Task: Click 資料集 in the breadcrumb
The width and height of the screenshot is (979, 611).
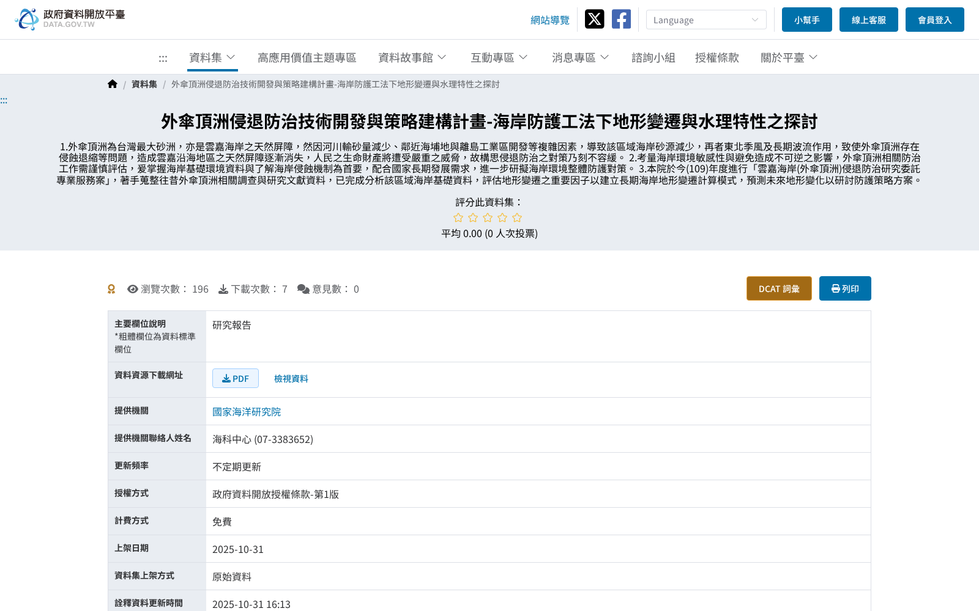Action: coord(144,84)
